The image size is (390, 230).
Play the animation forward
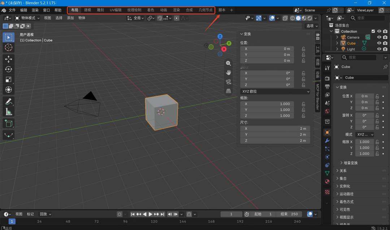tap(151, 214)
